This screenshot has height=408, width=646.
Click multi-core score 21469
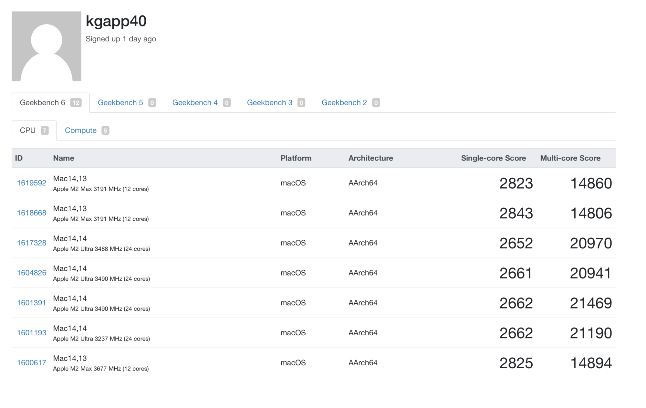pyautogui.click(x=591, y=303)
